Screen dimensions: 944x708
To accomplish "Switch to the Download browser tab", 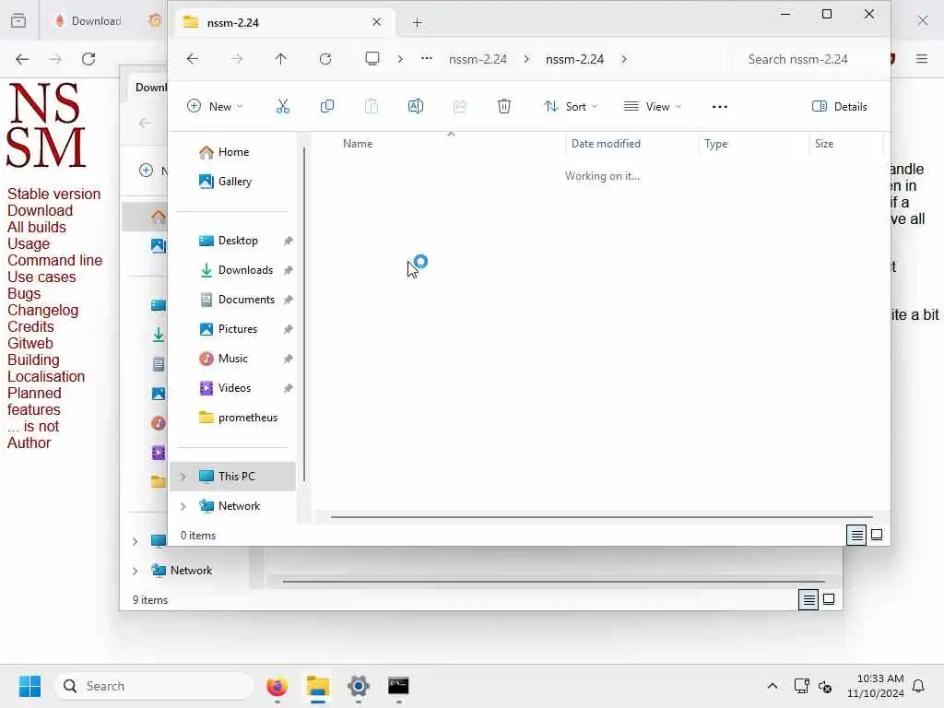I will point(89,21).
